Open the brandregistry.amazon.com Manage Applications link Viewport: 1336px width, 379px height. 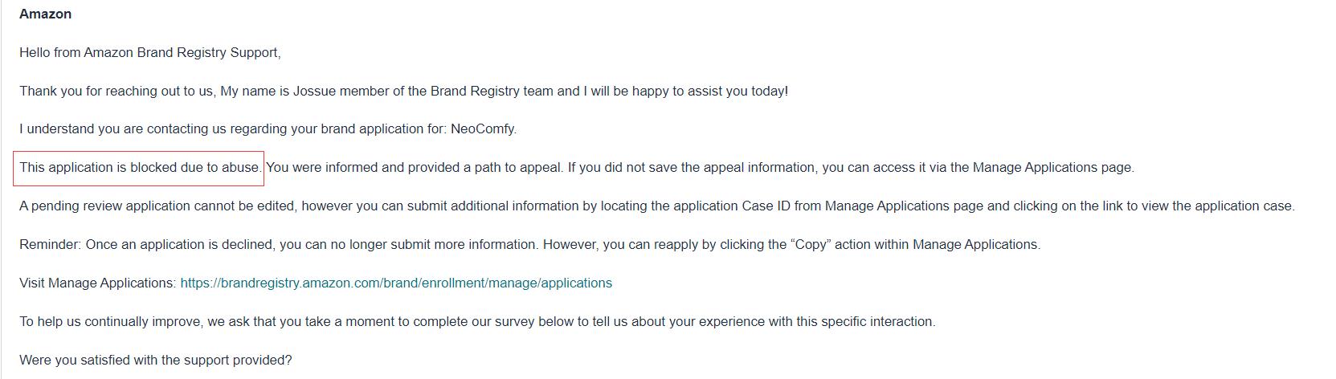coord(396,283)
